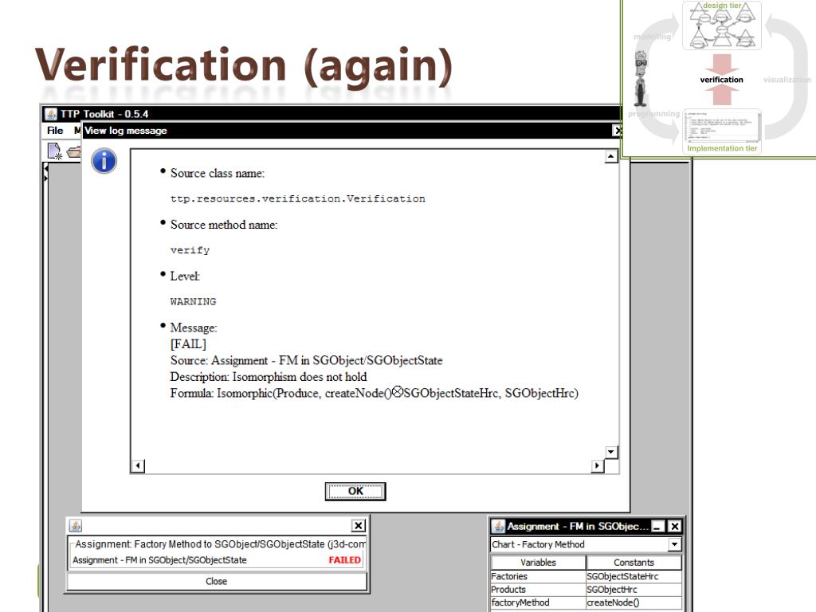Click the cartoon character figure
The height and width of the screenshot is (612, 816).
coord(641,79)
